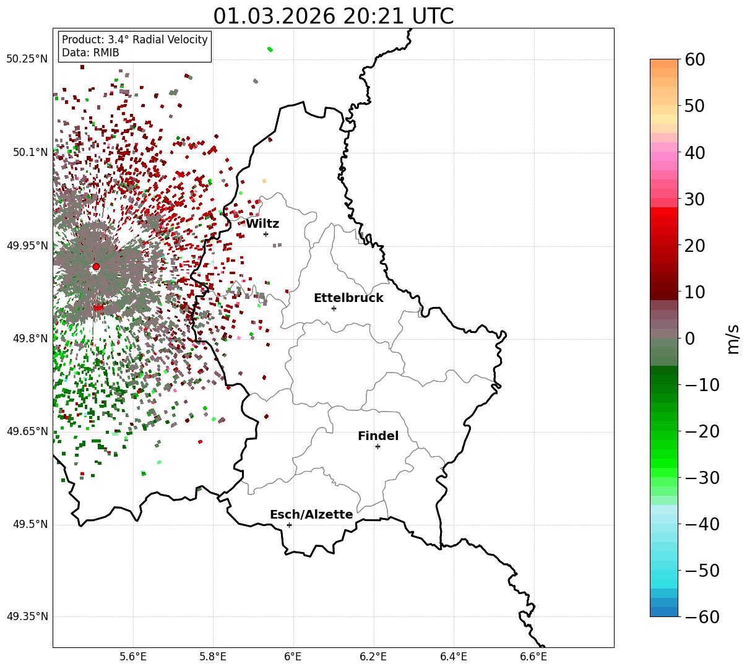Screen dimensions: 747x669
Task: Click the Esch/Alzette station cross marker
Action: tap(289, 525)
